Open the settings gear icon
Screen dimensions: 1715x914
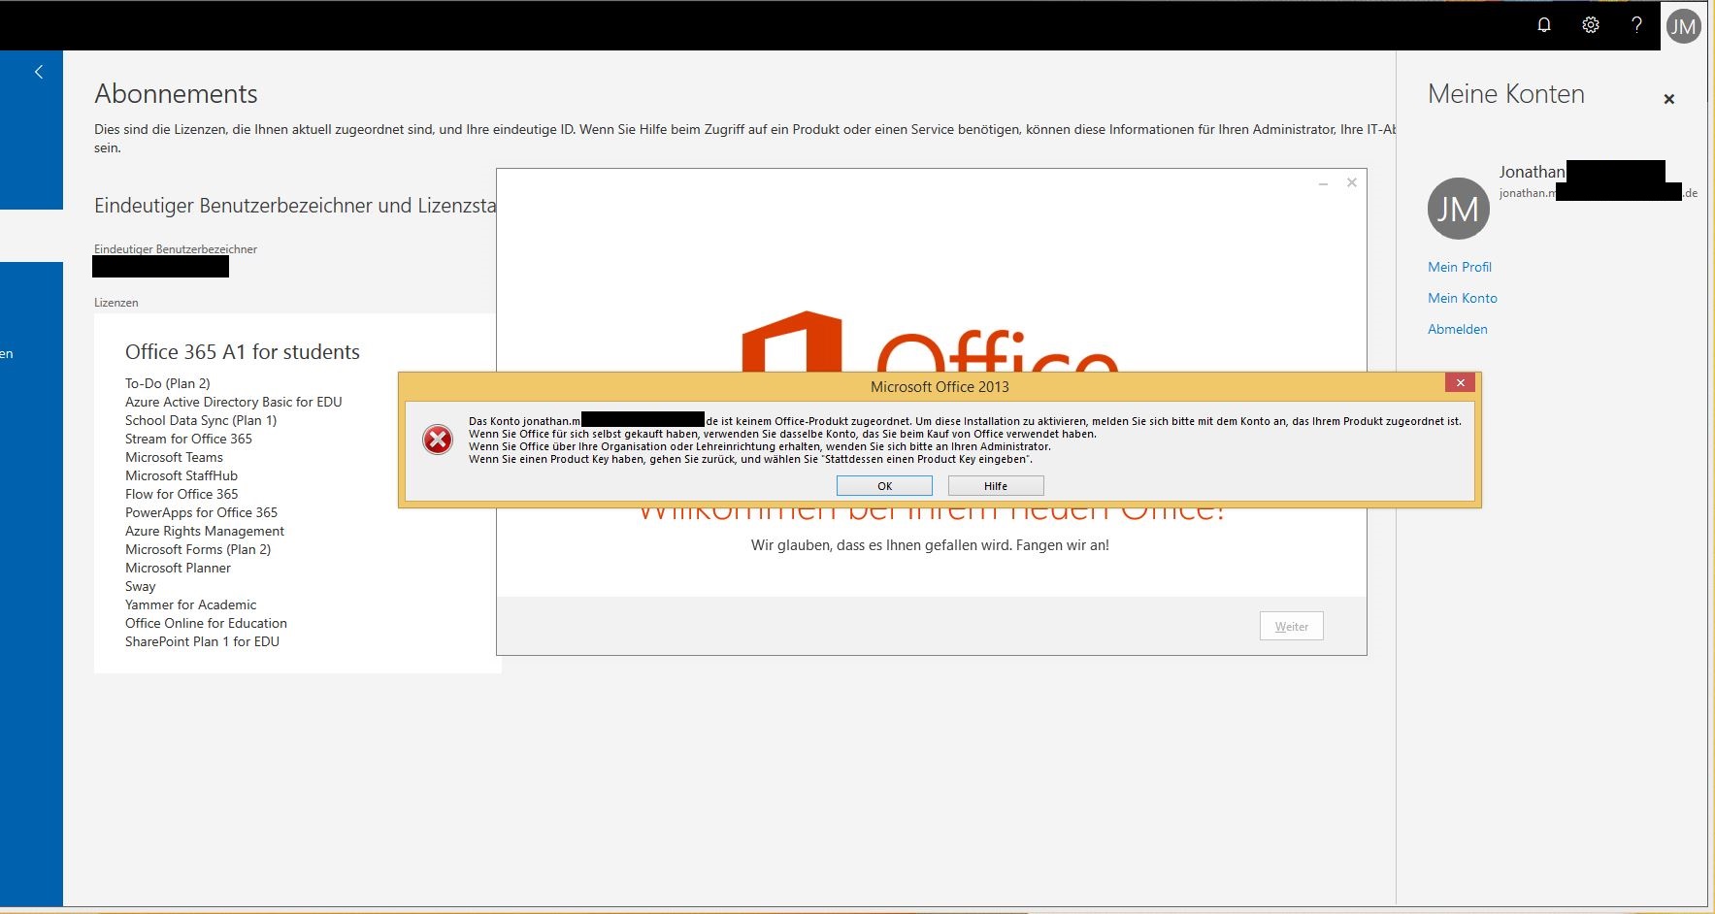pyautogui.click(x=1590, y=25)
